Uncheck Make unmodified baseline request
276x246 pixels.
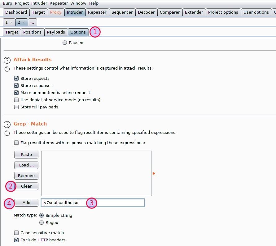click(x=16, y=93)
